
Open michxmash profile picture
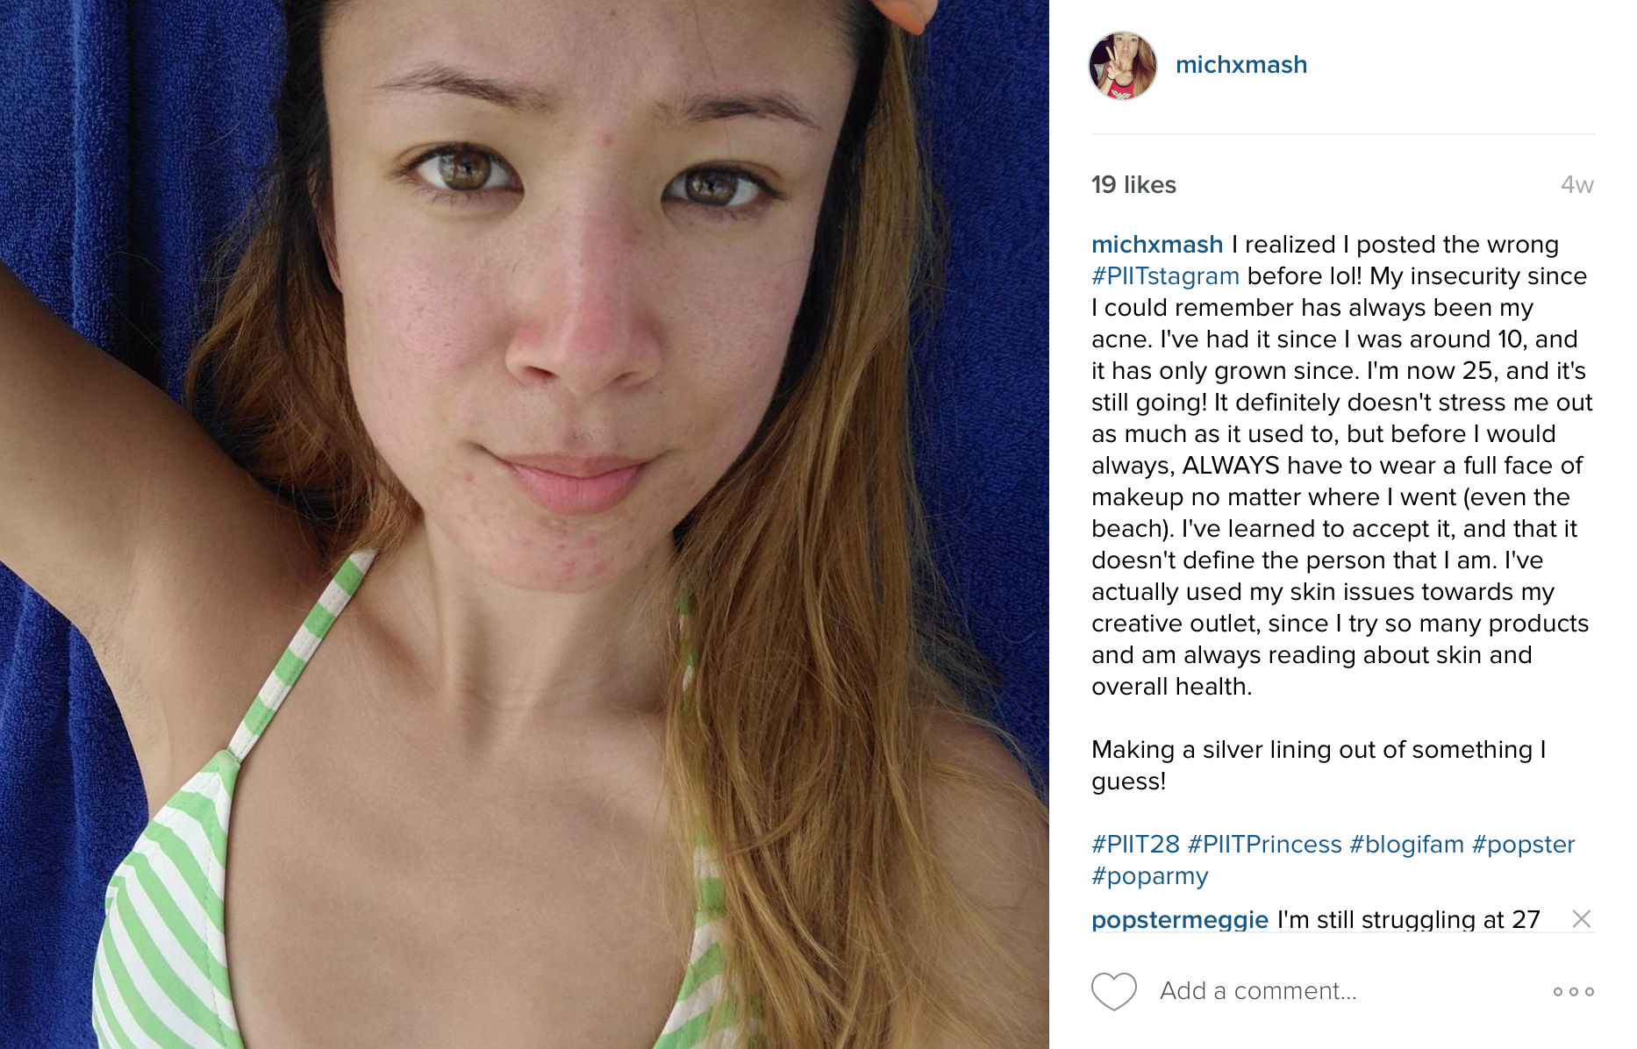point(1123,66)
